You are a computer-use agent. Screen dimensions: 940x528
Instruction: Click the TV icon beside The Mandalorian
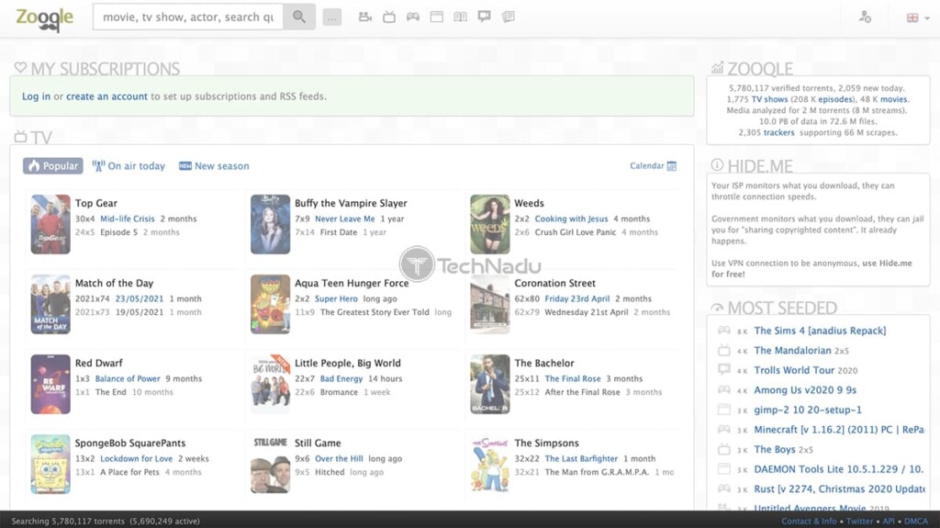click(x=724, y=350)
